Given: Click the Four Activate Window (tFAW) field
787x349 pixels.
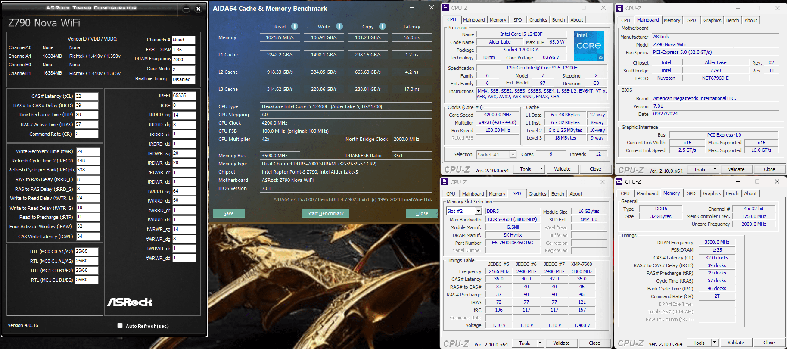Looking at the screenshot, I should coord(88,227).
